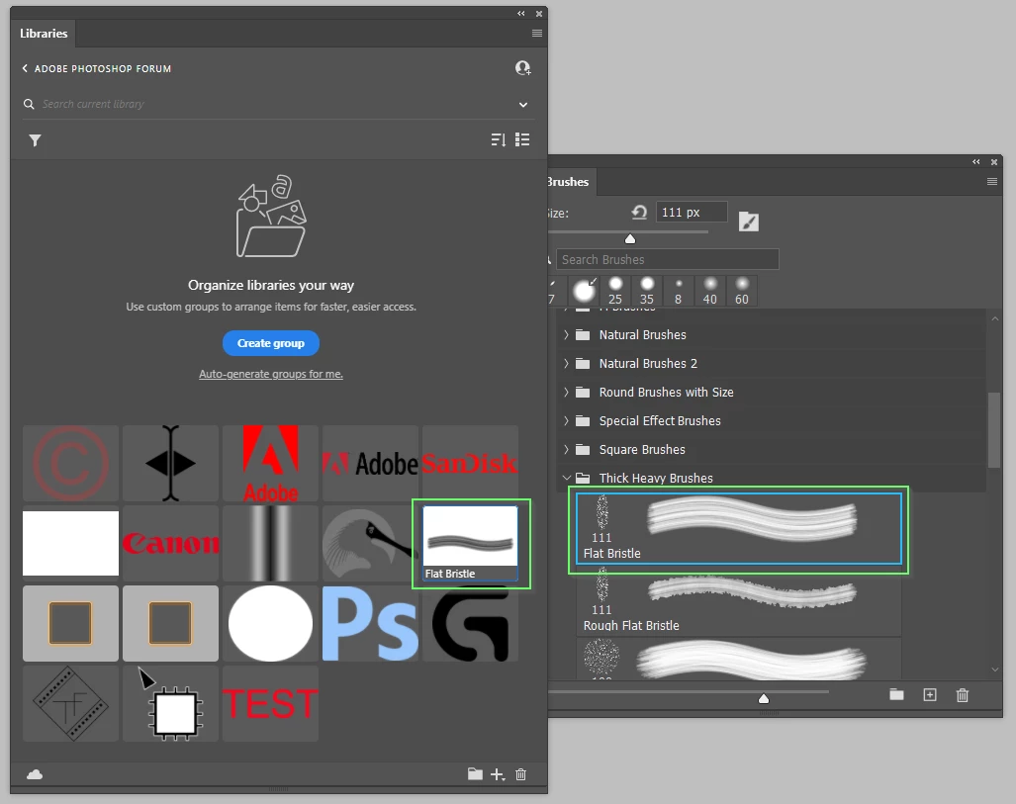
Task: Collapse the Libraries panel with double arrows
Action: 521,14
